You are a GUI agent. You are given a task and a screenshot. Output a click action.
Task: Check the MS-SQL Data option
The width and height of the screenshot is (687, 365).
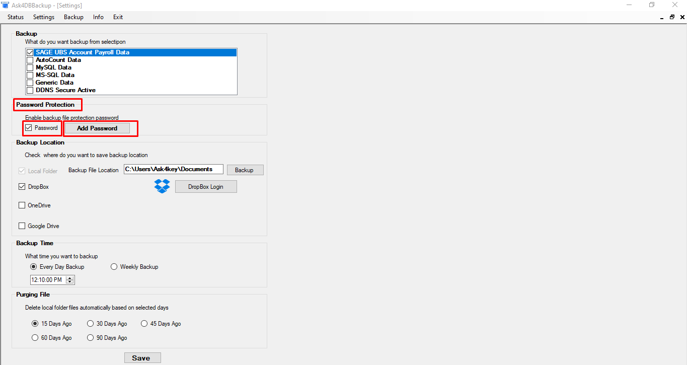click(30, 75)
